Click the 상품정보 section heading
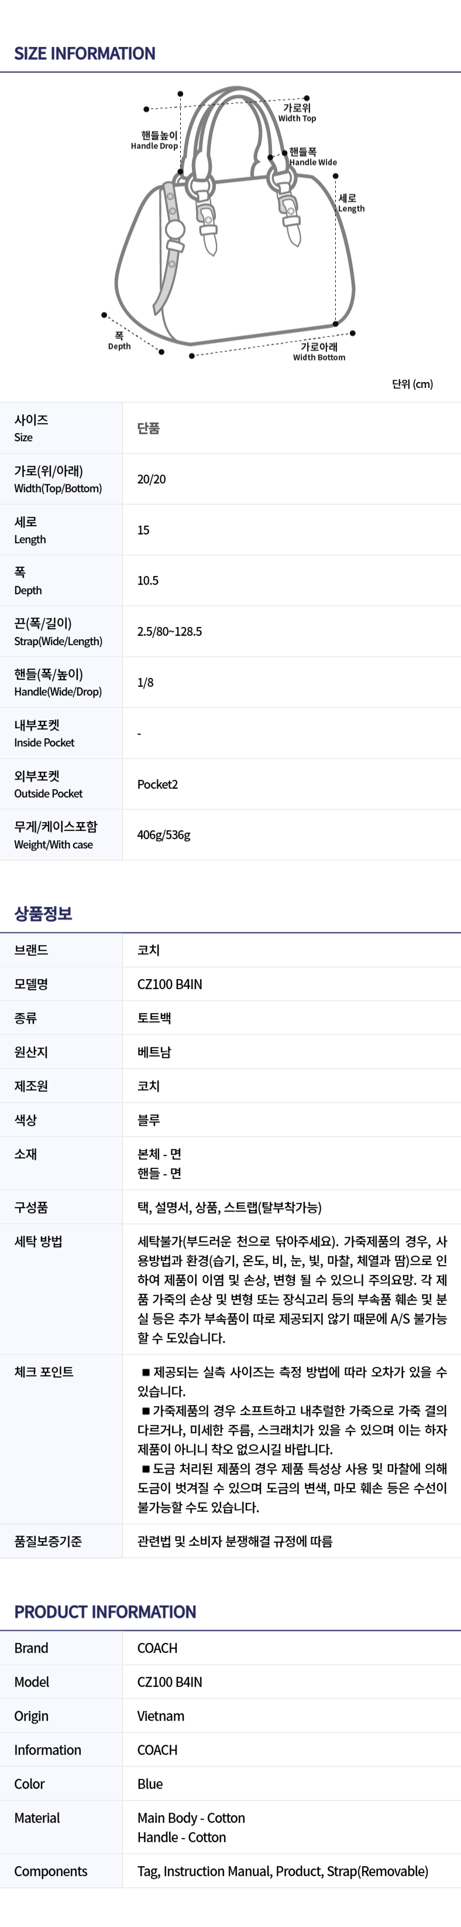Image resolution: width=461 pixels, height=1927 pixels. pyautogui.click(x=43, y=913)
